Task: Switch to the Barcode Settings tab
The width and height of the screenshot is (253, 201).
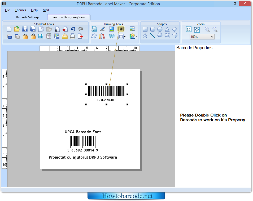Action: pyautogui.click(x=28, y=17)
